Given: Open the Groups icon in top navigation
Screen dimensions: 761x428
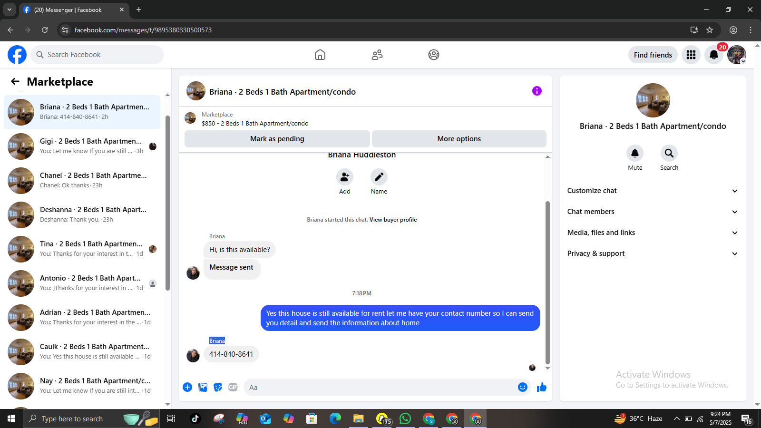Looking at the screenshot, I should (x=434, y=55).
